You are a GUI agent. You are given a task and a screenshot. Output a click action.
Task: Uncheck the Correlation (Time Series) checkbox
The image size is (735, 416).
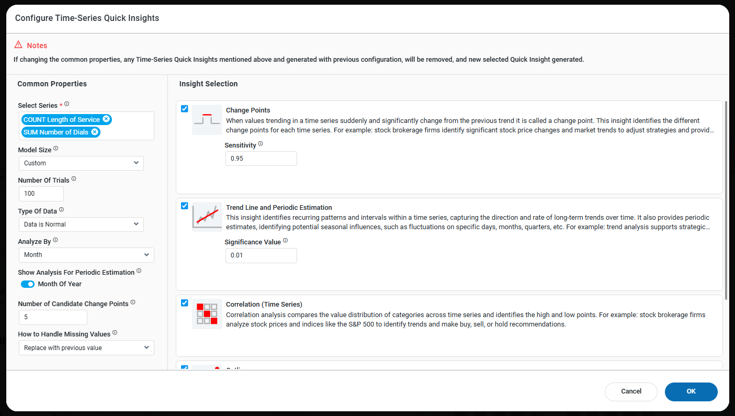click(185, 303)
